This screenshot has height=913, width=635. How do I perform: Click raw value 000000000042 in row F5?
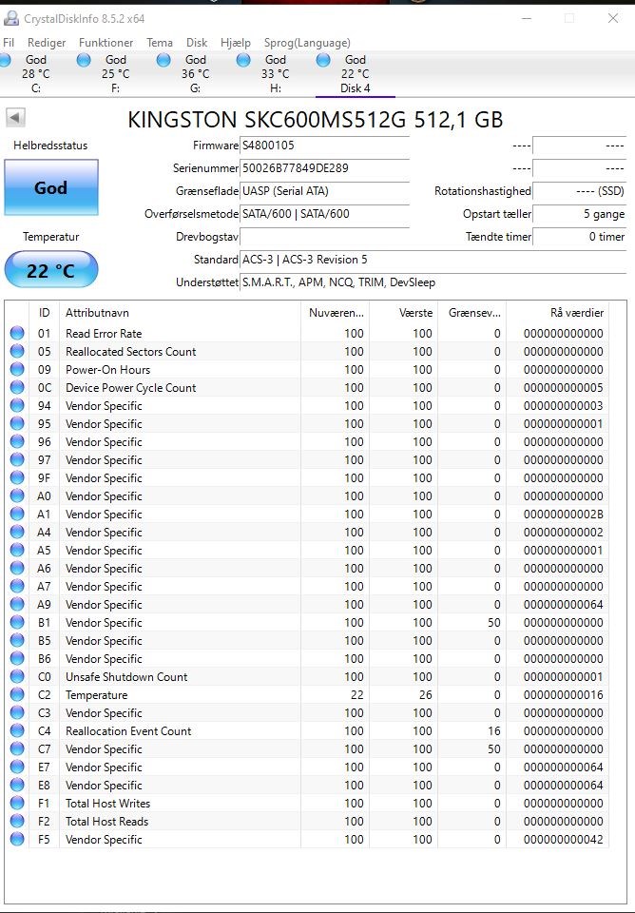click(563, 839)
